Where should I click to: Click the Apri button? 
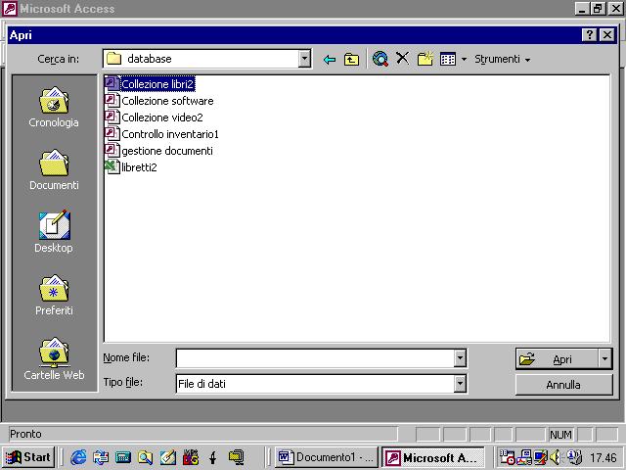[557, 359]
